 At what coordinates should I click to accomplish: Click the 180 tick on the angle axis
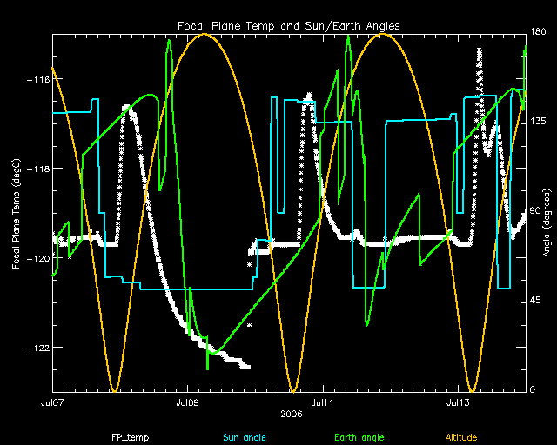tap(539, 33)
